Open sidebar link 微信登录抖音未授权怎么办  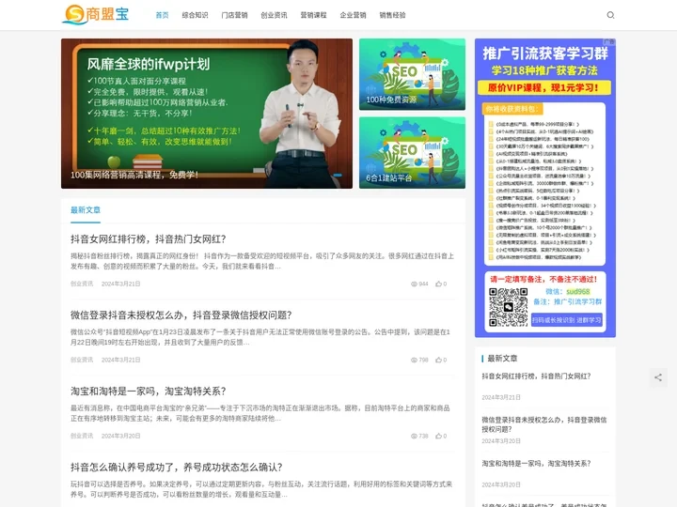pos(544,424)
